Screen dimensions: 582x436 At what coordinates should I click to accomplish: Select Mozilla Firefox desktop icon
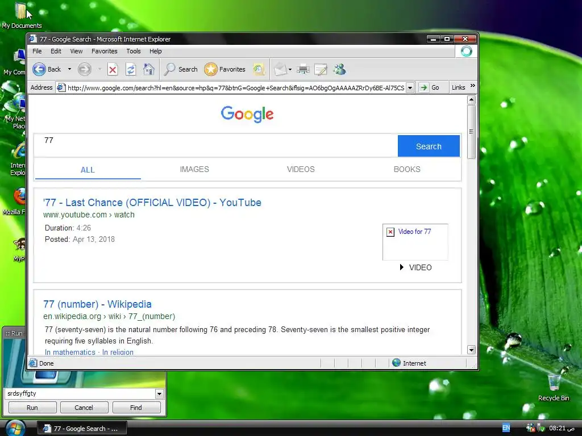point(14,202)
